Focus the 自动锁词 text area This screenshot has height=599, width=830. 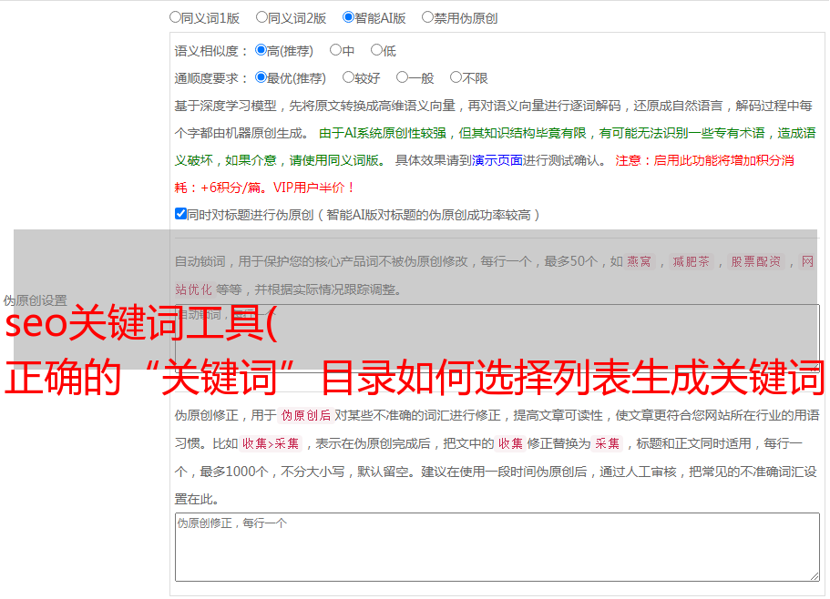[497, 339]
